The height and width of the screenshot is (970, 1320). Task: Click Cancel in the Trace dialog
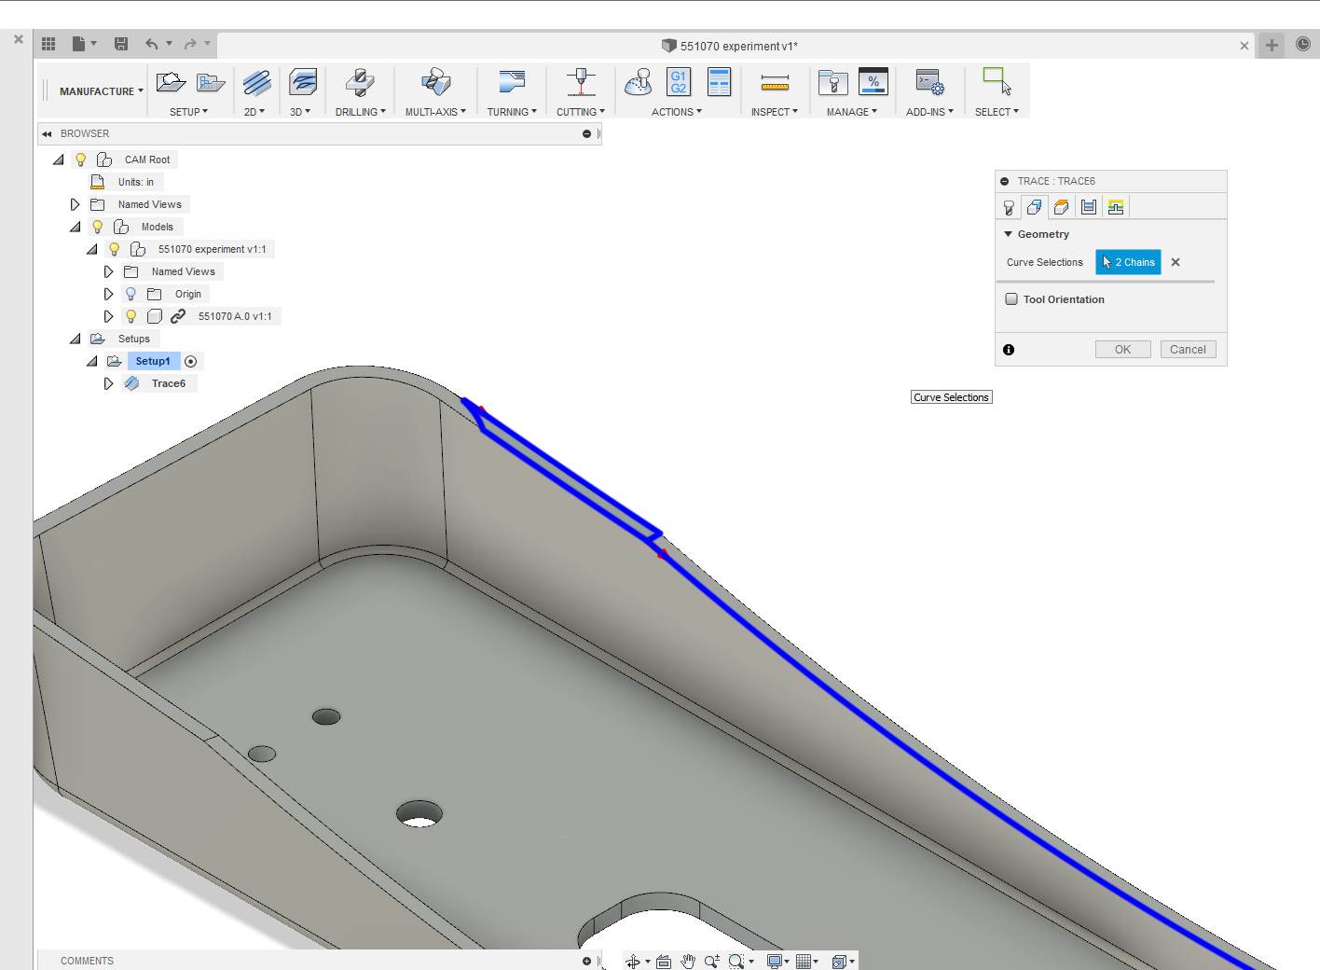pyautogui.click(x=1188, y=350)
